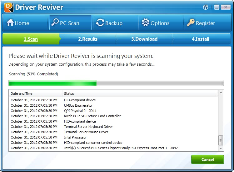Select step 3.Download
This screenshot has width=234, height=172.
pos(144,39)
